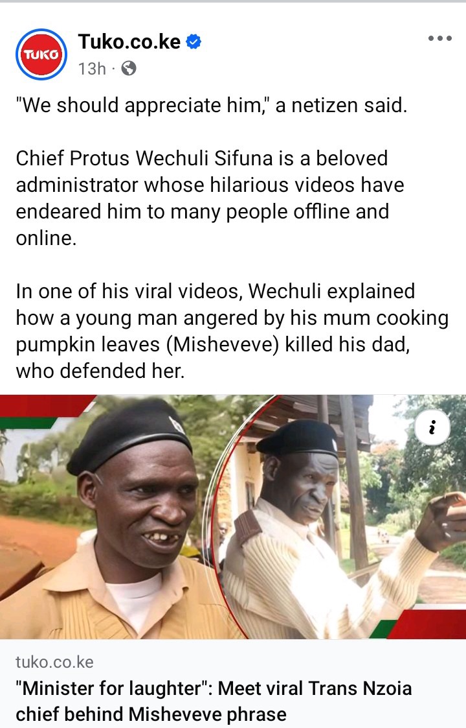
Task: Open the Tuko red circular profile logo
Action: pos(41,54)
